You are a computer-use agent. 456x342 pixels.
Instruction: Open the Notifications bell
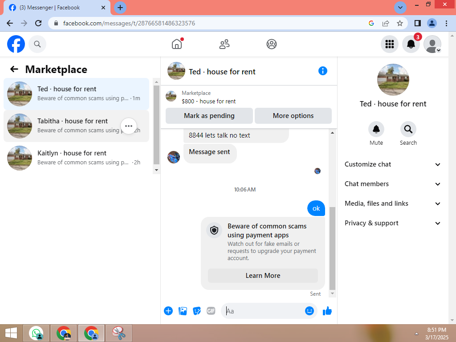(x=411, y=44)
